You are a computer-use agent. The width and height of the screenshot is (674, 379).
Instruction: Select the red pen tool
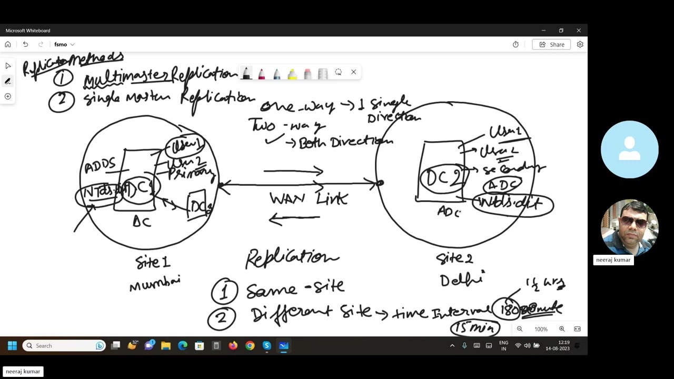(261, 73)
